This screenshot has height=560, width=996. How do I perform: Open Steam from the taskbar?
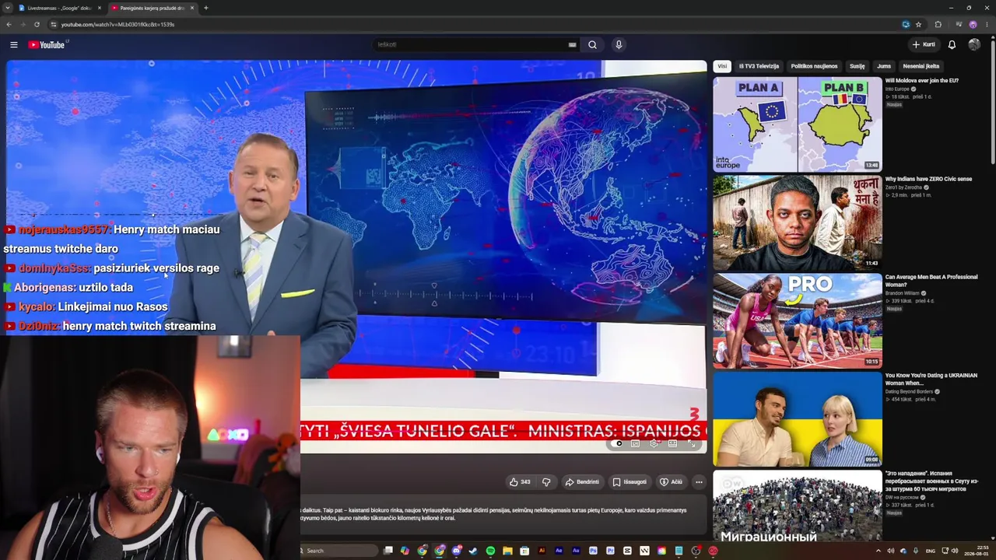[x=473, y=551]
